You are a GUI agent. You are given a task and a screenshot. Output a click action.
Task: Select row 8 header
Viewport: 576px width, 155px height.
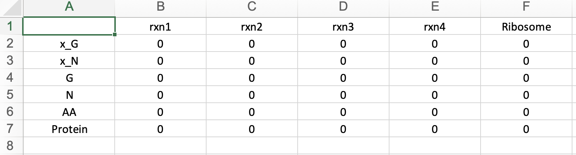coord(10,145)
